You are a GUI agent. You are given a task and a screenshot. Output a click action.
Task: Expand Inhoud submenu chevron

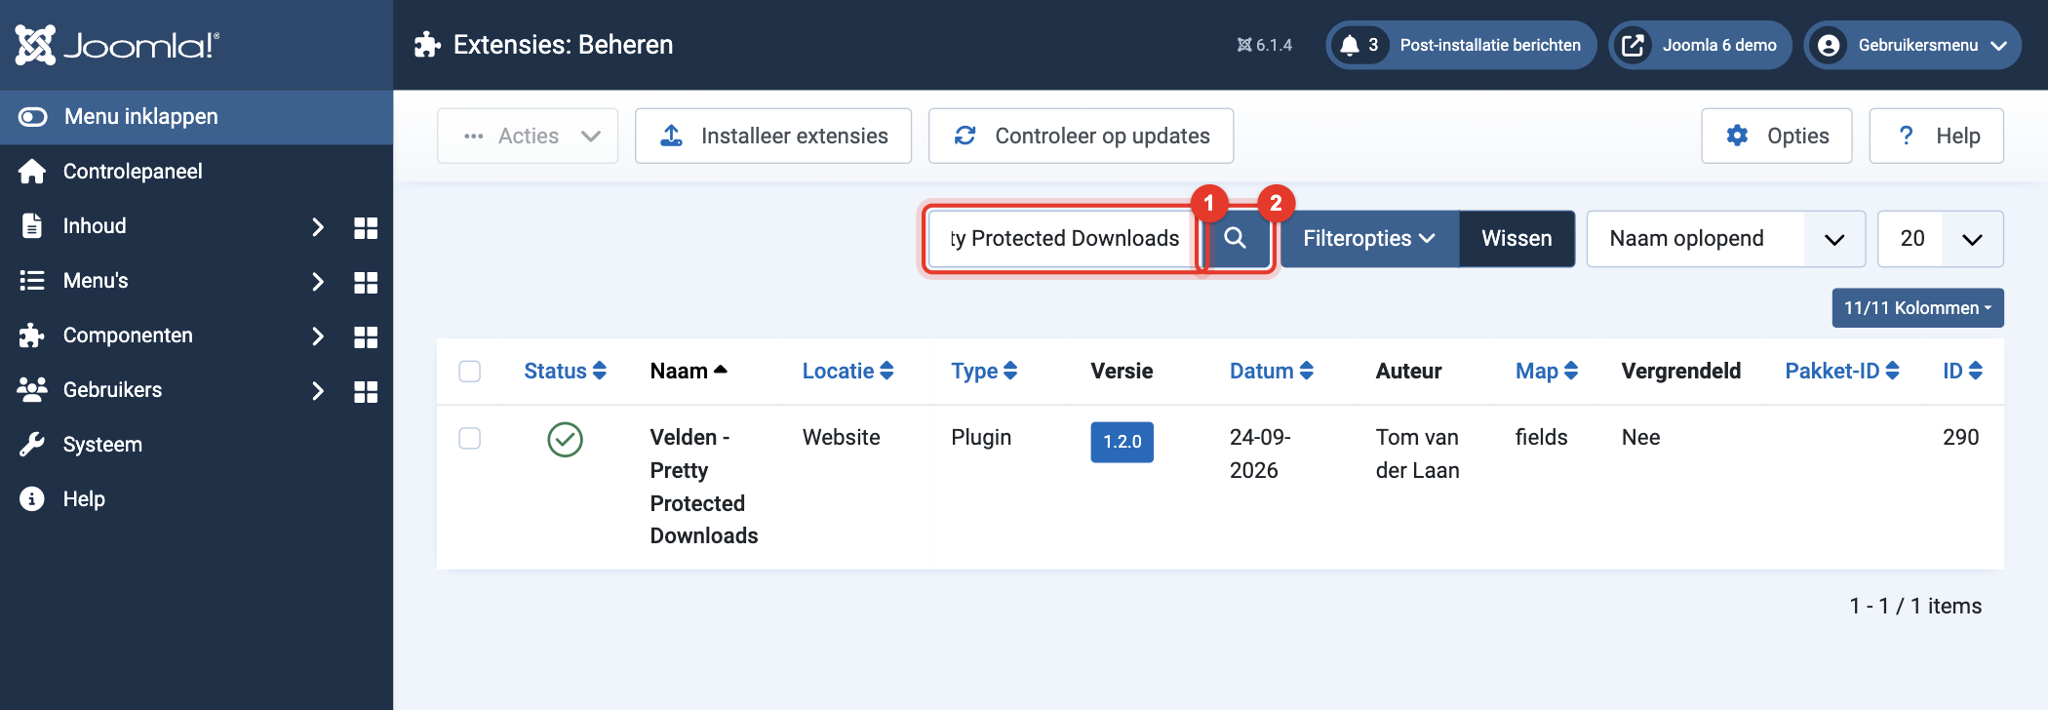[317, 227]
